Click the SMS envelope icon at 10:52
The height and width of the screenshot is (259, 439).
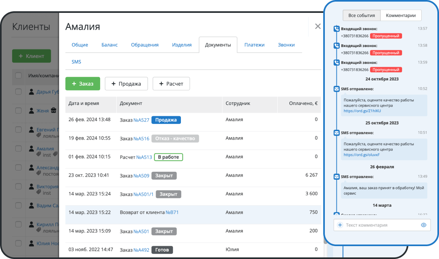[336, 89]
